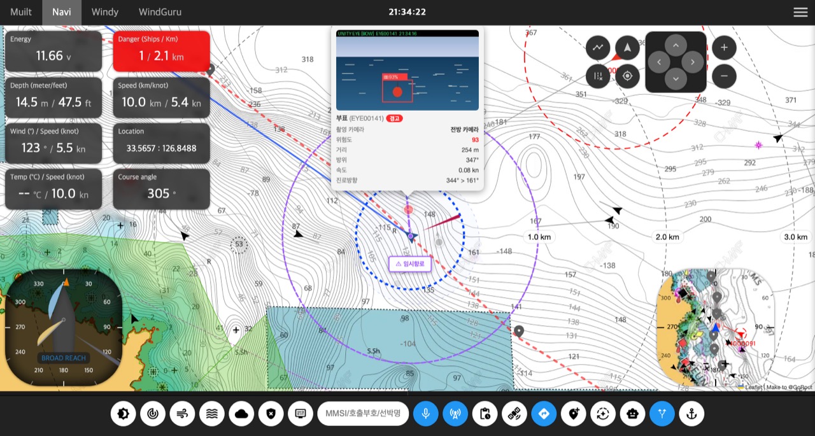Switch to the Muilt tab
The height and width of the screenshot is (436, 815).
coord(21,12)
